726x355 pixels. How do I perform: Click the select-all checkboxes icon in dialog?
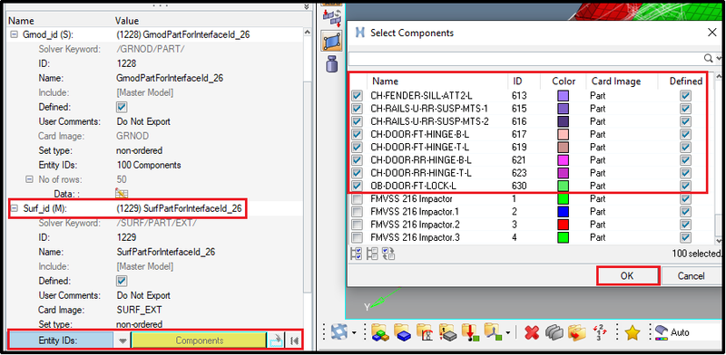point(356,254)
